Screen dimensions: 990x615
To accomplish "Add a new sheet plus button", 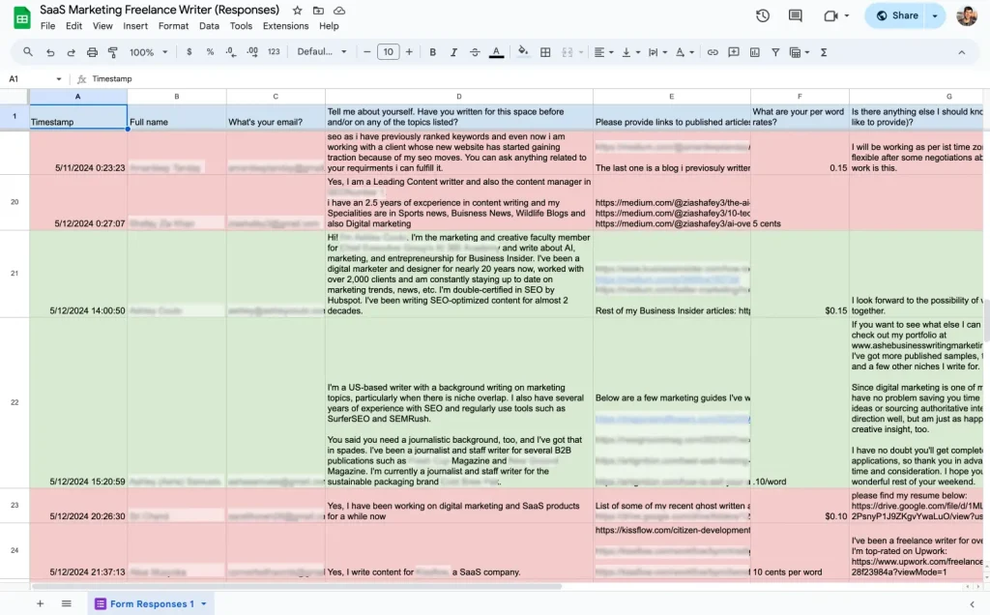I will pos(40,603).
